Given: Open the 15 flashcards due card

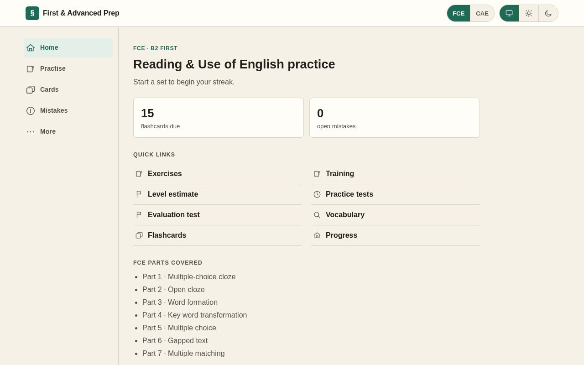Looking at the screenshot, I should pos(219,118).
